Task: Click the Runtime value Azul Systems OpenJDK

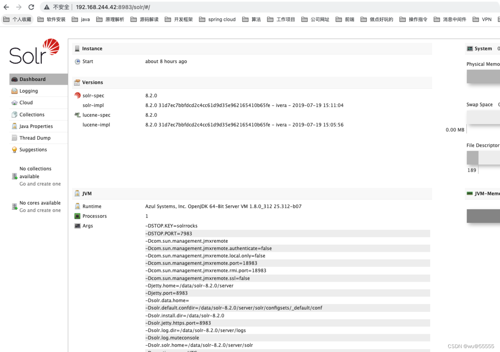Action: pyautogui.click(x=223, y=207)
